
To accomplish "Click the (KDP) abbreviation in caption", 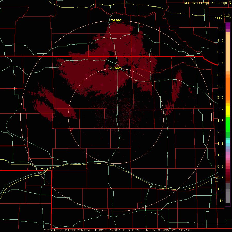I will [115, 230].
